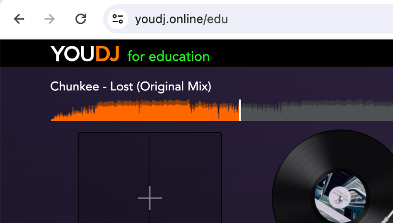The width and height of the screenshot is (393, 223).
Task: Click the browser forward arrow
Action: (50, 19)
